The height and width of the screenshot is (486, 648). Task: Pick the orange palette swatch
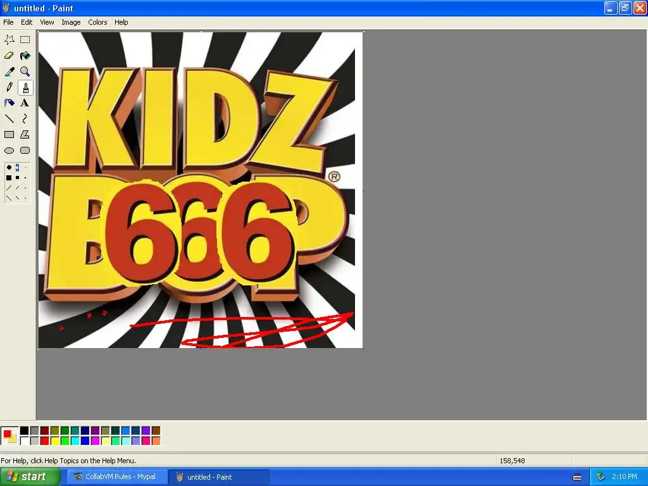[156, 441]
